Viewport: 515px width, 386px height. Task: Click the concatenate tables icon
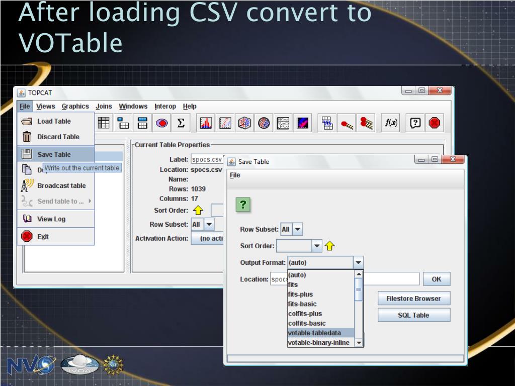pos(327,123)
